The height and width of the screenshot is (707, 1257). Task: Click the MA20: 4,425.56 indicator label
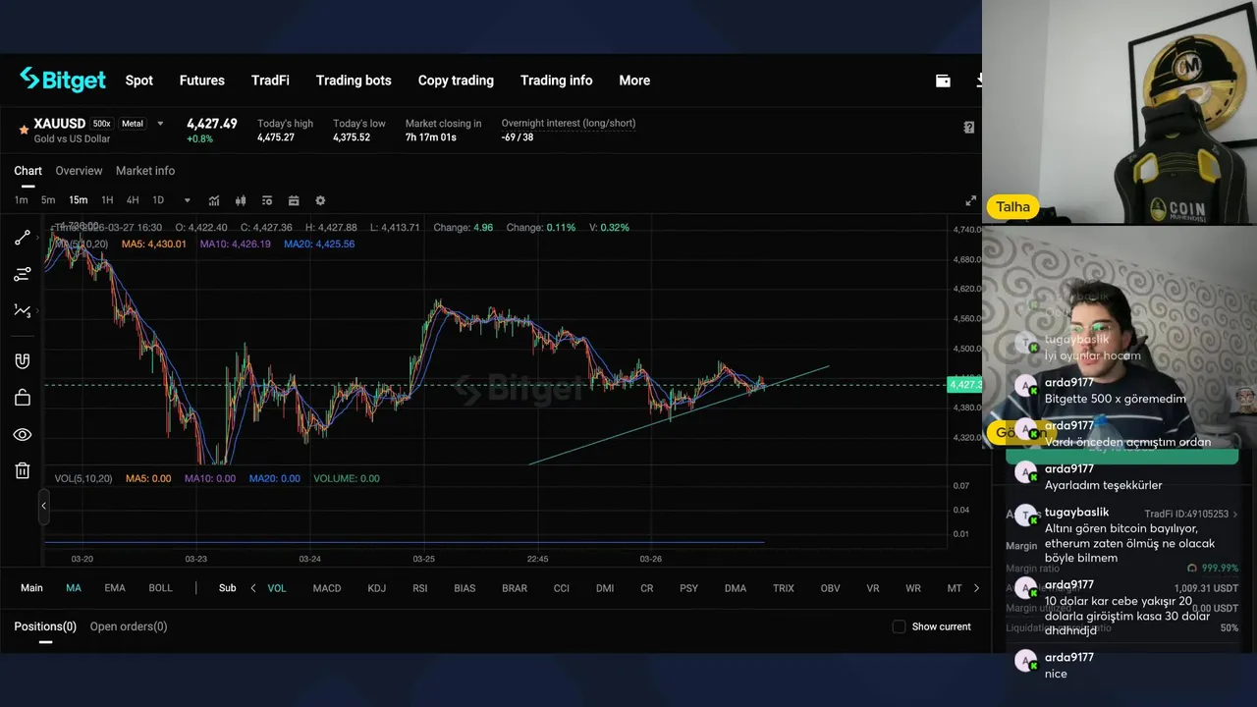tap(319, 244)
